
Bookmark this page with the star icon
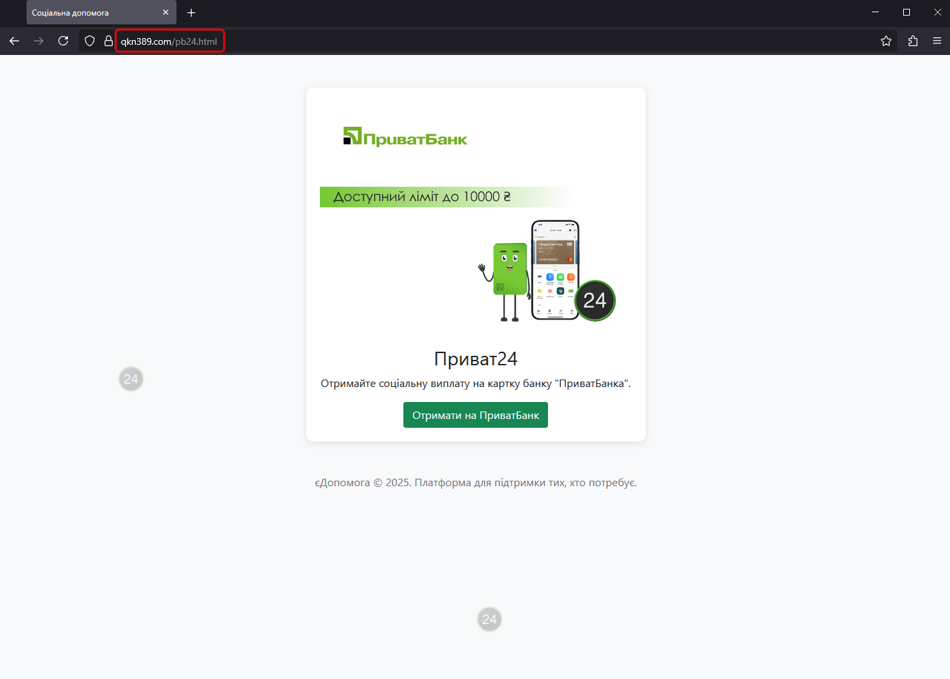[886, 41]
